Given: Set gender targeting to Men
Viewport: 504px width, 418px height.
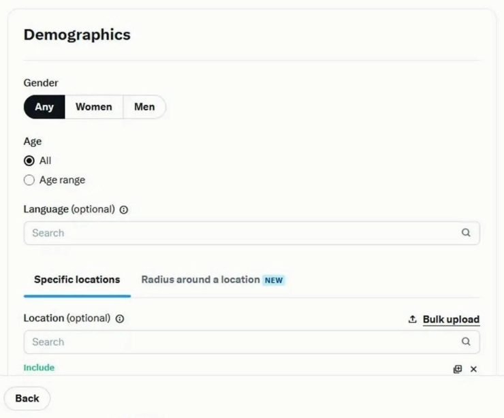Looking at the screenshot, I should pyautogui.click(x=144, y=107).
